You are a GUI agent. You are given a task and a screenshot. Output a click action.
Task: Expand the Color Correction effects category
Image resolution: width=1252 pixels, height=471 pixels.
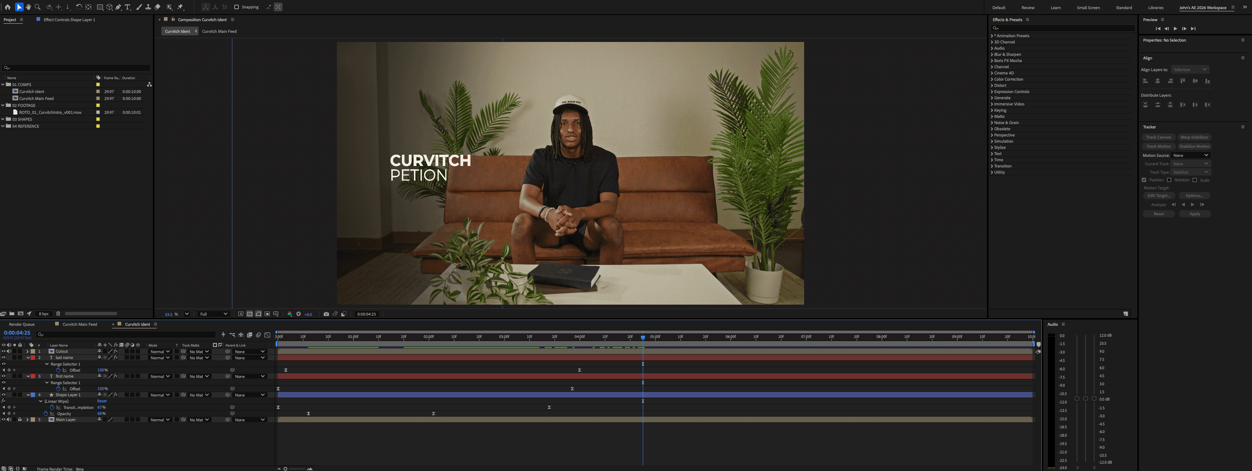coord(992,79)
